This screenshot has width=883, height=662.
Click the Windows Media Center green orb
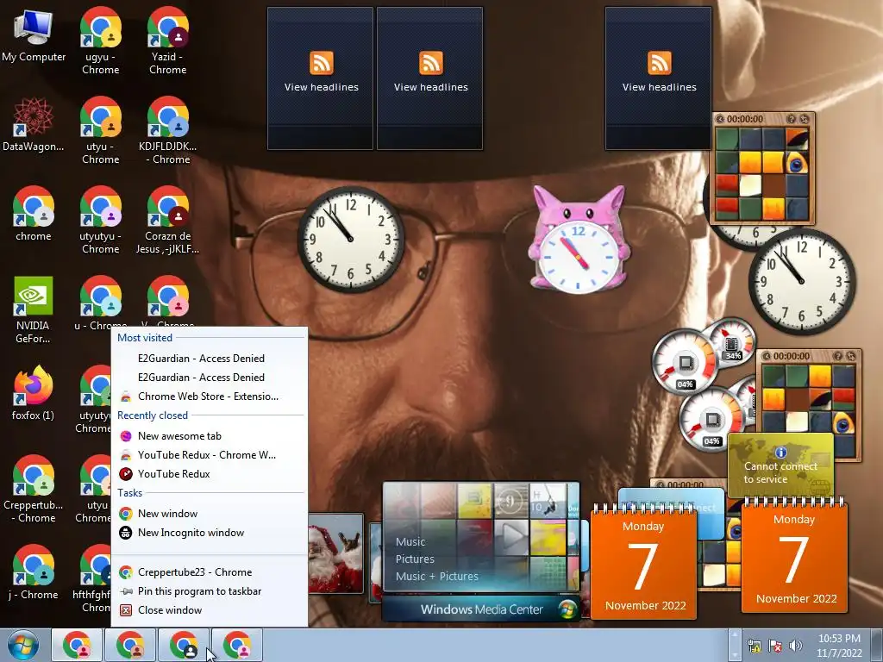tap(567, 609)
